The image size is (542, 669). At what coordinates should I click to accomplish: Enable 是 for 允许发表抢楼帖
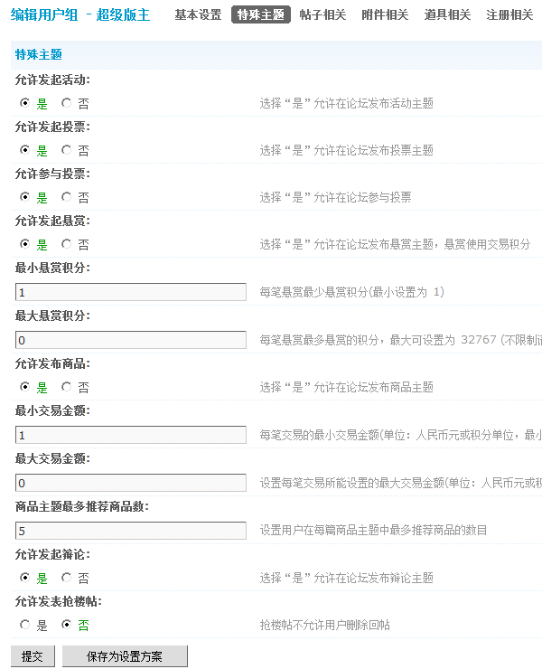point(24,625)
